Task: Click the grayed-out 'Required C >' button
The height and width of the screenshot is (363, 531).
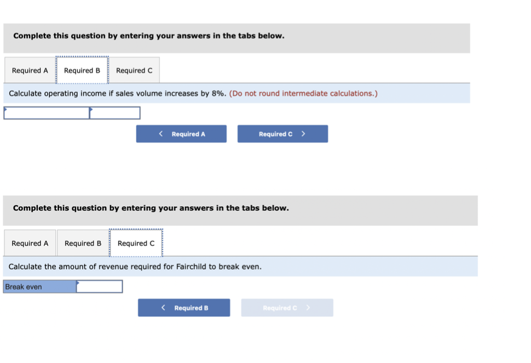Action: 287,308
